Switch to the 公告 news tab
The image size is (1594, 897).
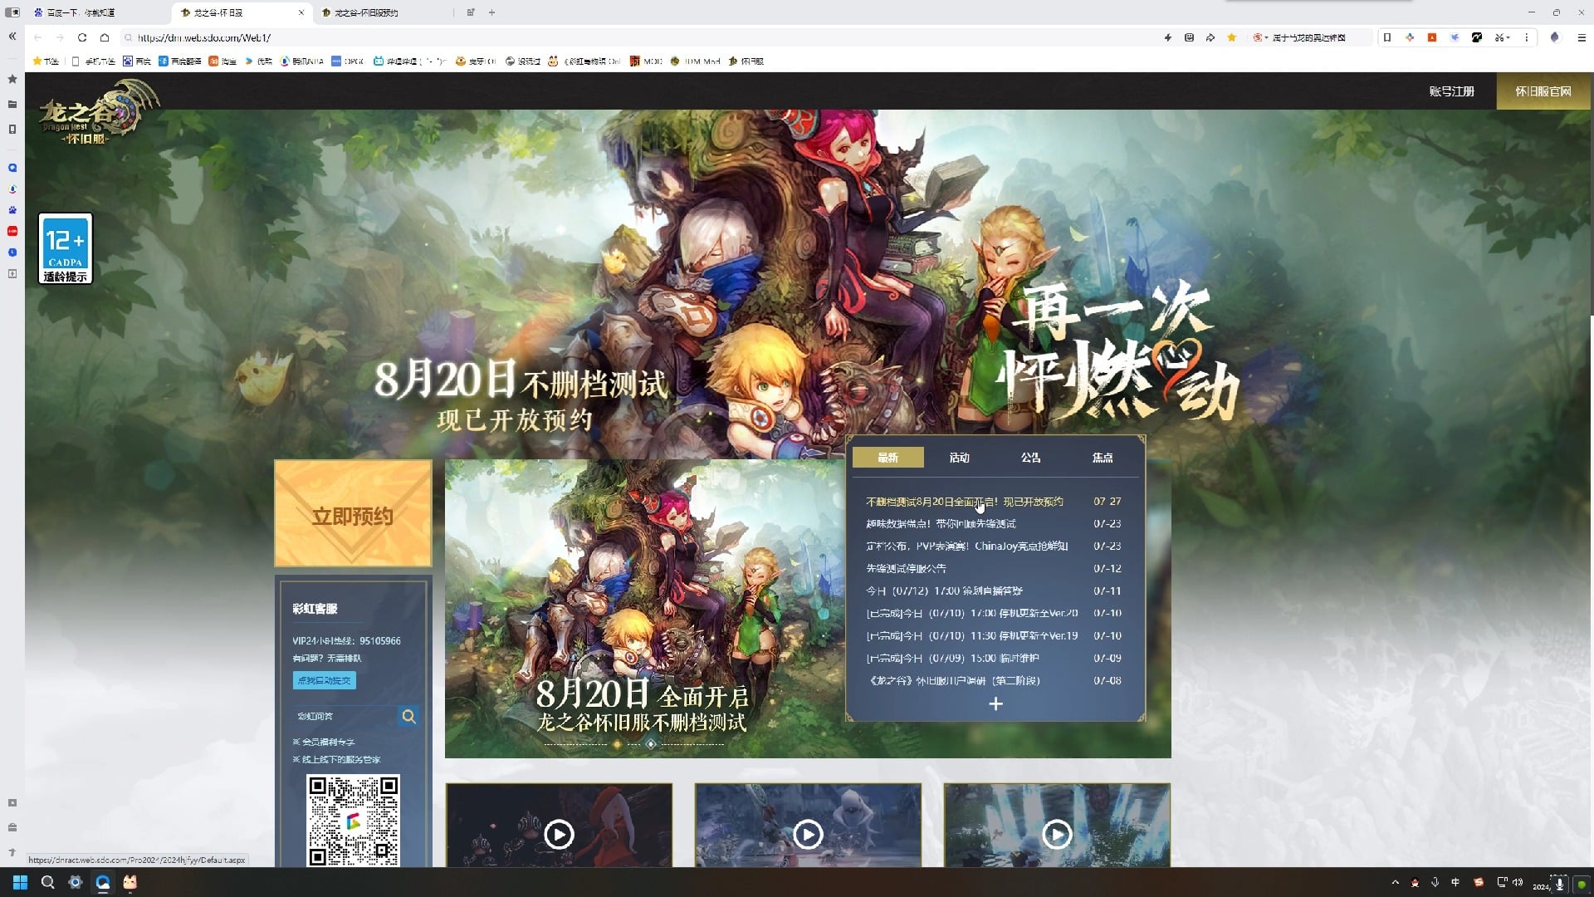click(1030, 458)
